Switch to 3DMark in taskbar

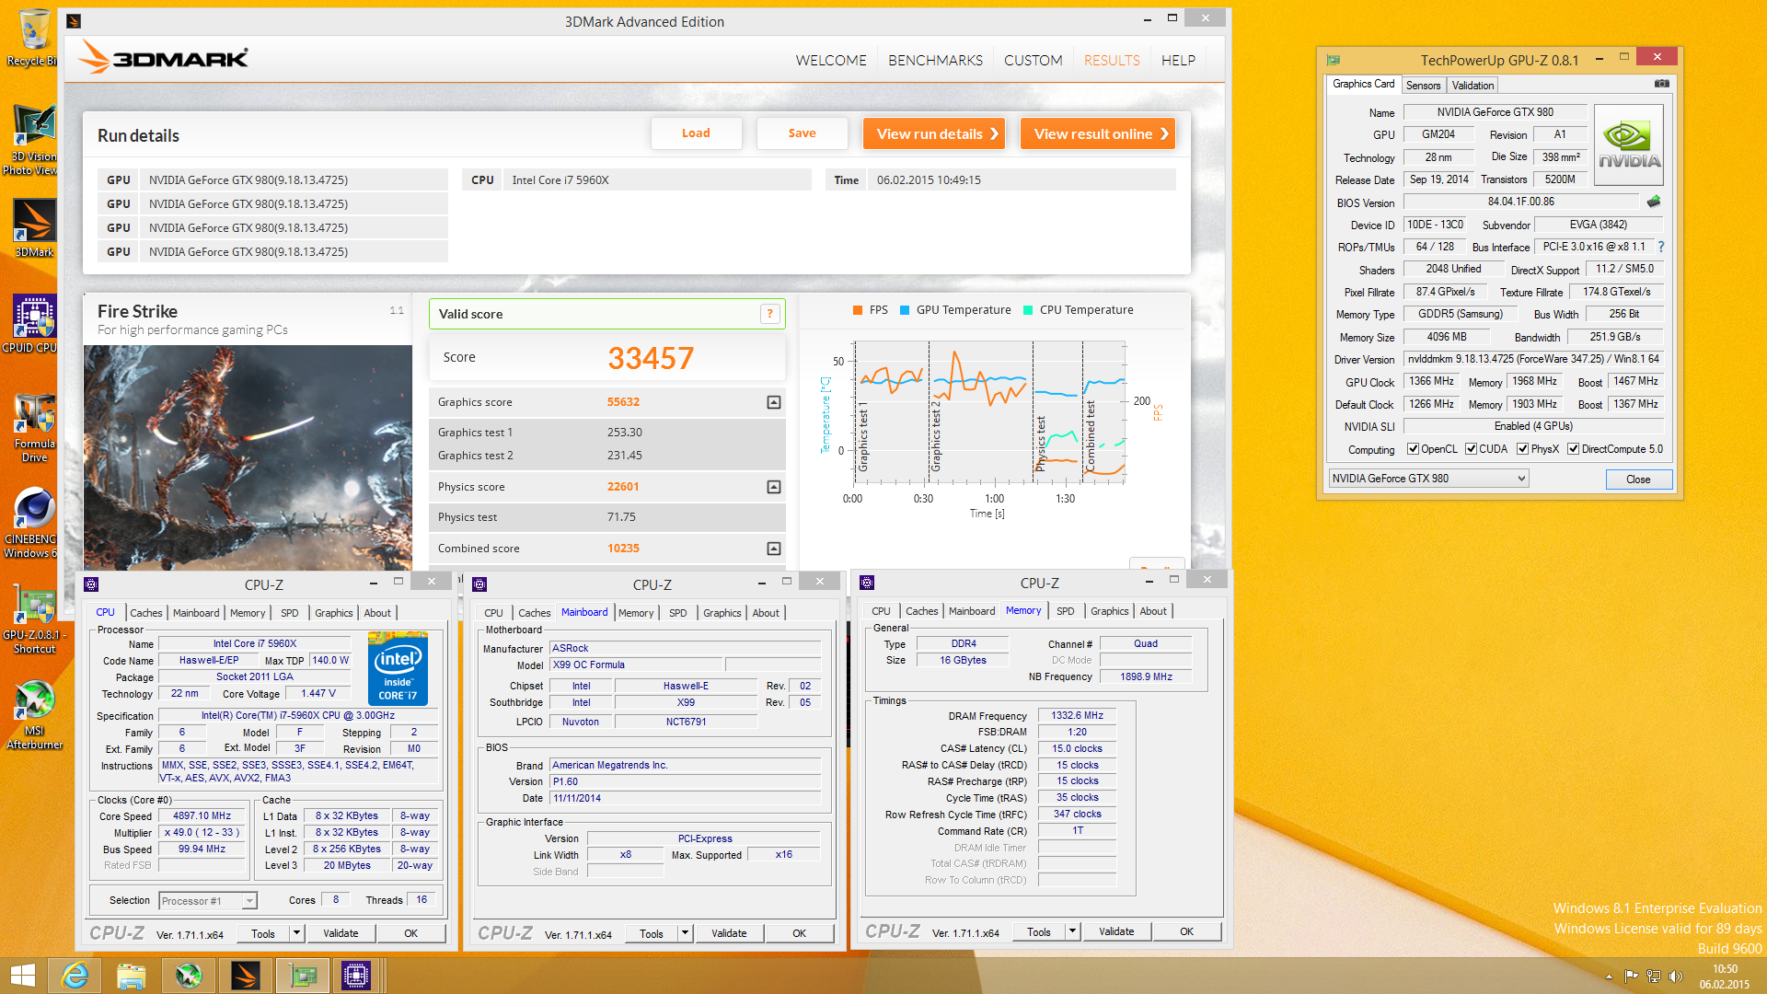click(245, 976)
